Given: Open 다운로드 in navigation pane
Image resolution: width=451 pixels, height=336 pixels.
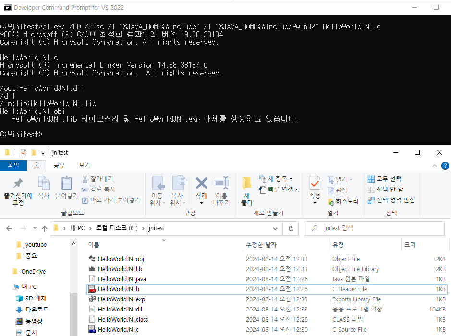Looking at the screenshot, I should click(37, 310).
